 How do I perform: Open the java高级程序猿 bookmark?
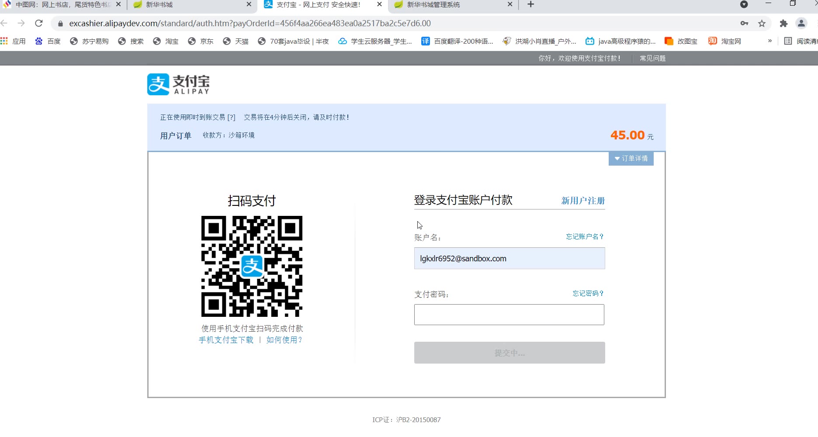620,41
